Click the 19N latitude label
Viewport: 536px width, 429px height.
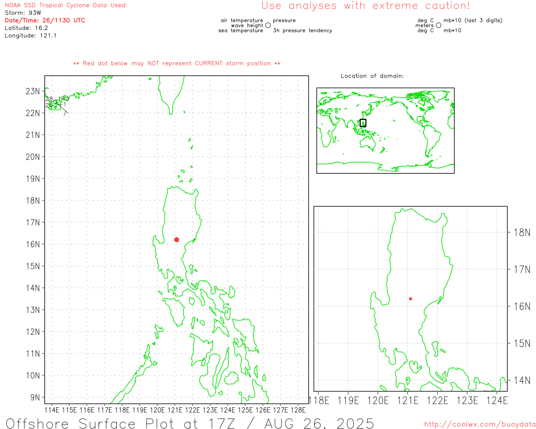coord(33,179)
